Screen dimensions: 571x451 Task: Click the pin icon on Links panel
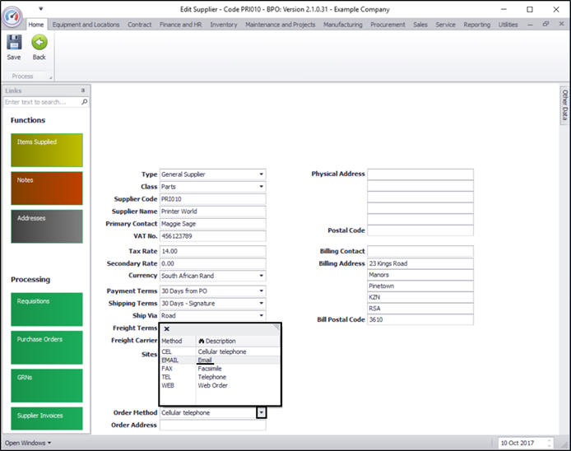(82, 90)
